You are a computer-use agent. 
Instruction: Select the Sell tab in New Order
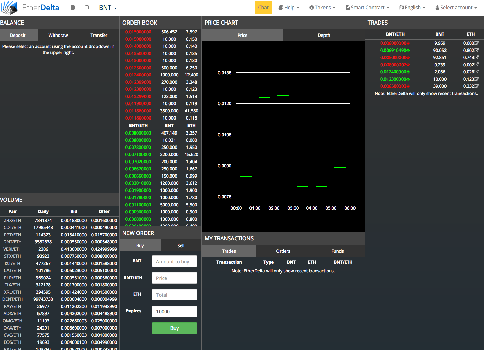click(181, 246)
